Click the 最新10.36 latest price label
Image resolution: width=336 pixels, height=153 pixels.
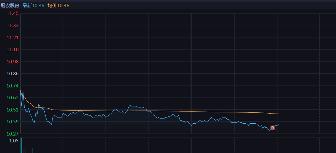click(x=33, y=6)
